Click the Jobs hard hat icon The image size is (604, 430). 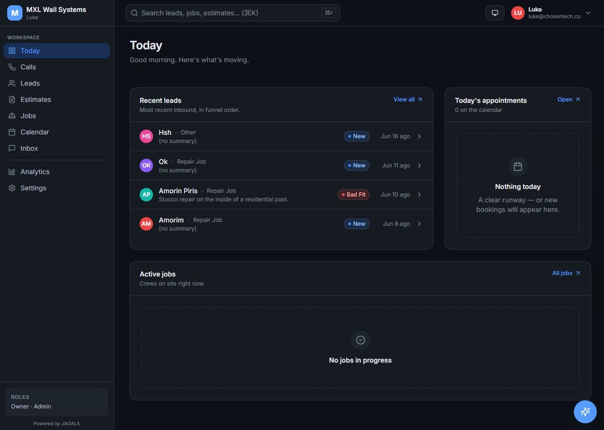[12, 116]
